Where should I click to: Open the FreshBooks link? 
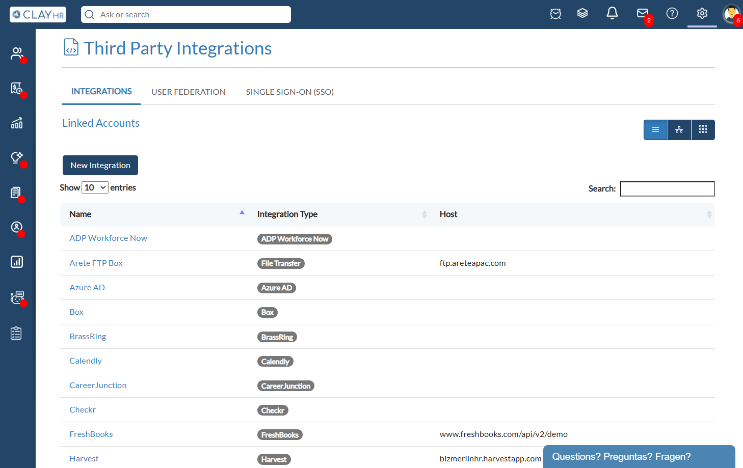(91, 434)
